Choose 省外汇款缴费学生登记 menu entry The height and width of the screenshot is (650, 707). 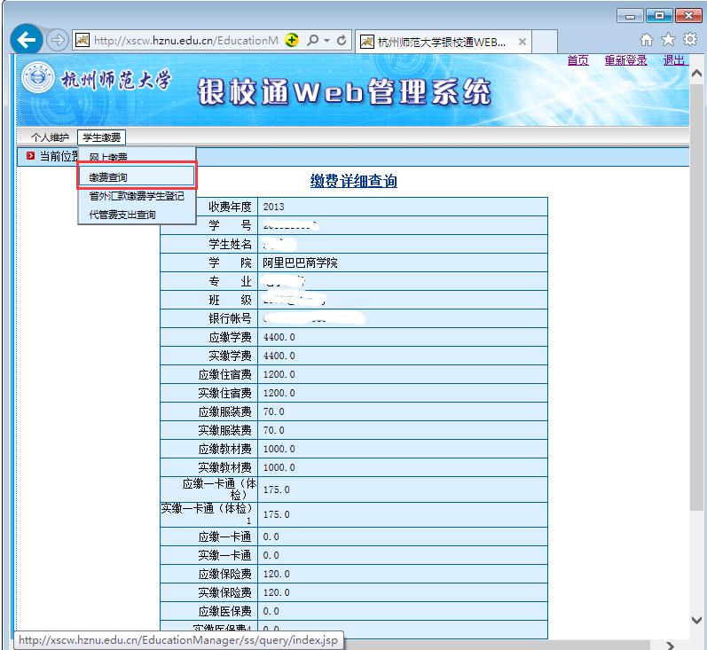pyautogui.click(x=136, y=196)
